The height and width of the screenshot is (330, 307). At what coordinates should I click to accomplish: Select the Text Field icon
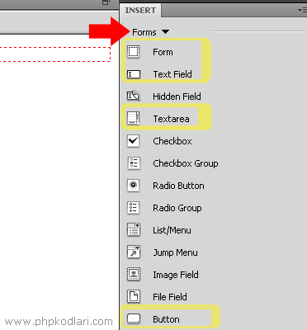[134, 74]
